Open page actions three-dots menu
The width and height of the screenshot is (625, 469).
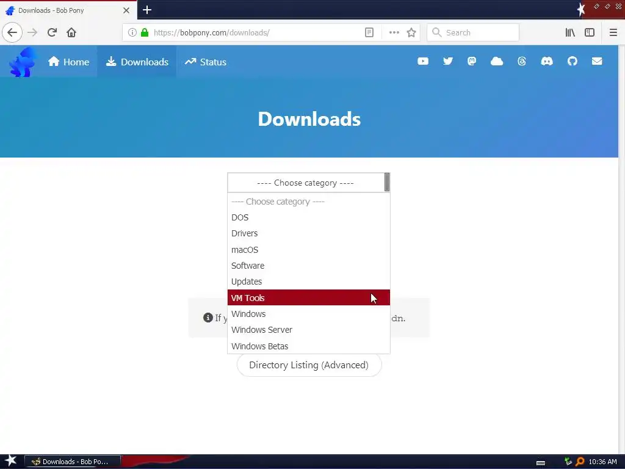pos(394,32)
